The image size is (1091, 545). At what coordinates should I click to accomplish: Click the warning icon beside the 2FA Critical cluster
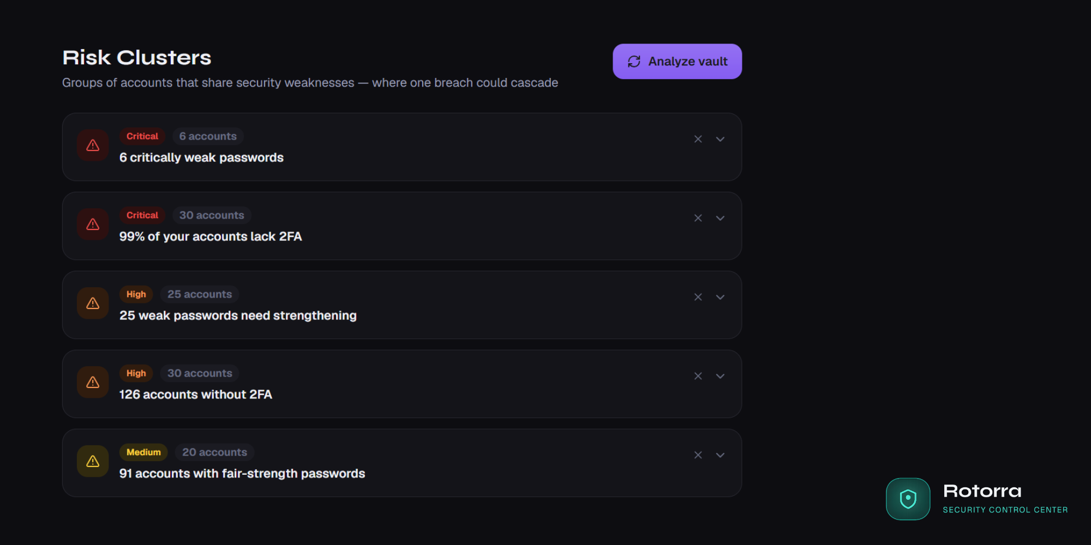93,224
